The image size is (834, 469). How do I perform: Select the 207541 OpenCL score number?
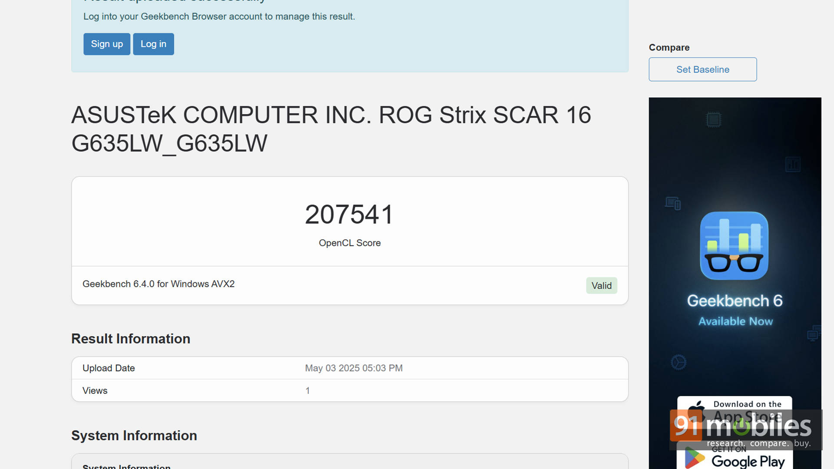click(350, 215)
